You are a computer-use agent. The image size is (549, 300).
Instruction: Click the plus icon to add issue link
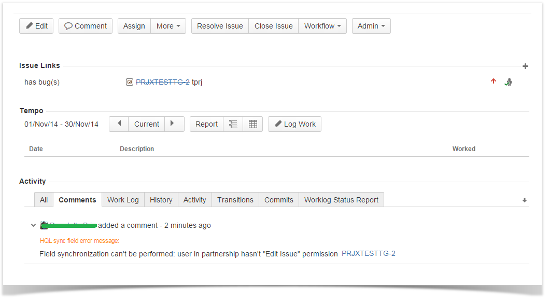(x=525, y=66)
